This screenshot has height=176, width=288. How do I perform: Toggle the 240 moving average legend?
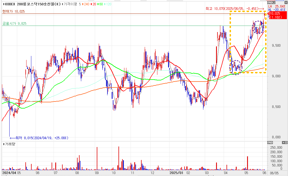(86, 4)
